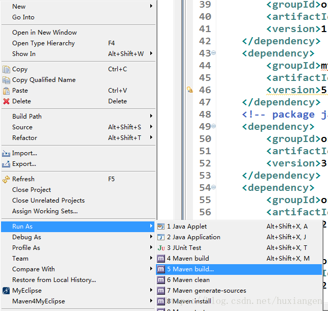328x311 pixels.
Task: Click the Refresh arrows icon
Action: 6,179
